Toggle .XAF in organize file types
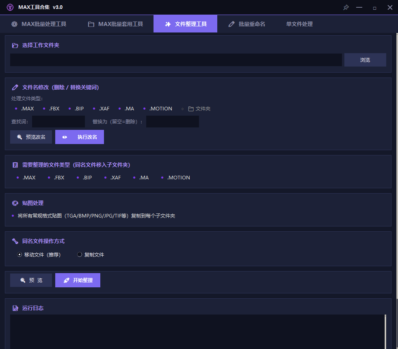This screenshot has width=398, height=349. click(112, 178)
